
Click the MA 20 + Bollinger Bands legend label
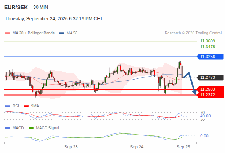34,33
